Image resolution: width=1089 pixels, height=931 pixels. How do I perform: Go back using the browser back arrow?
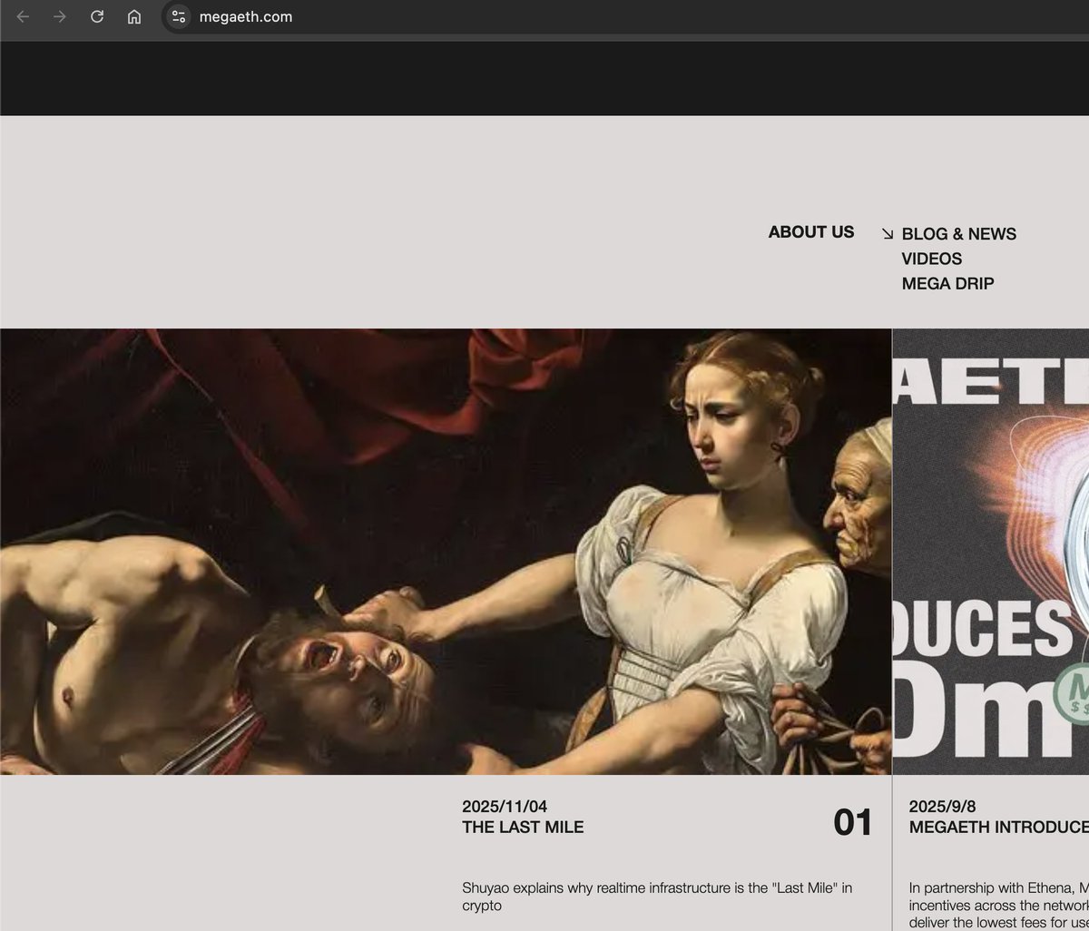[23, 16]
